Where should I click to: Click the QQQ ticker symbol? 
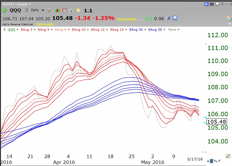coord(15,10)
